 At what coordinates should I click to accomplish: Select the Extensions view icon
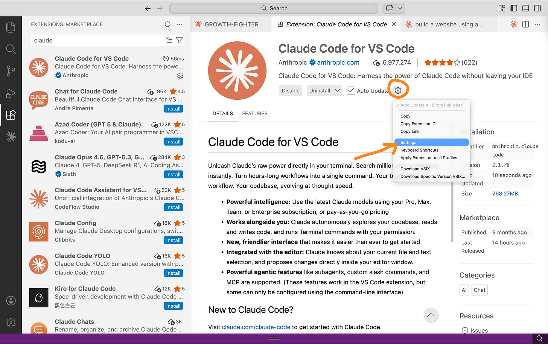11,115
